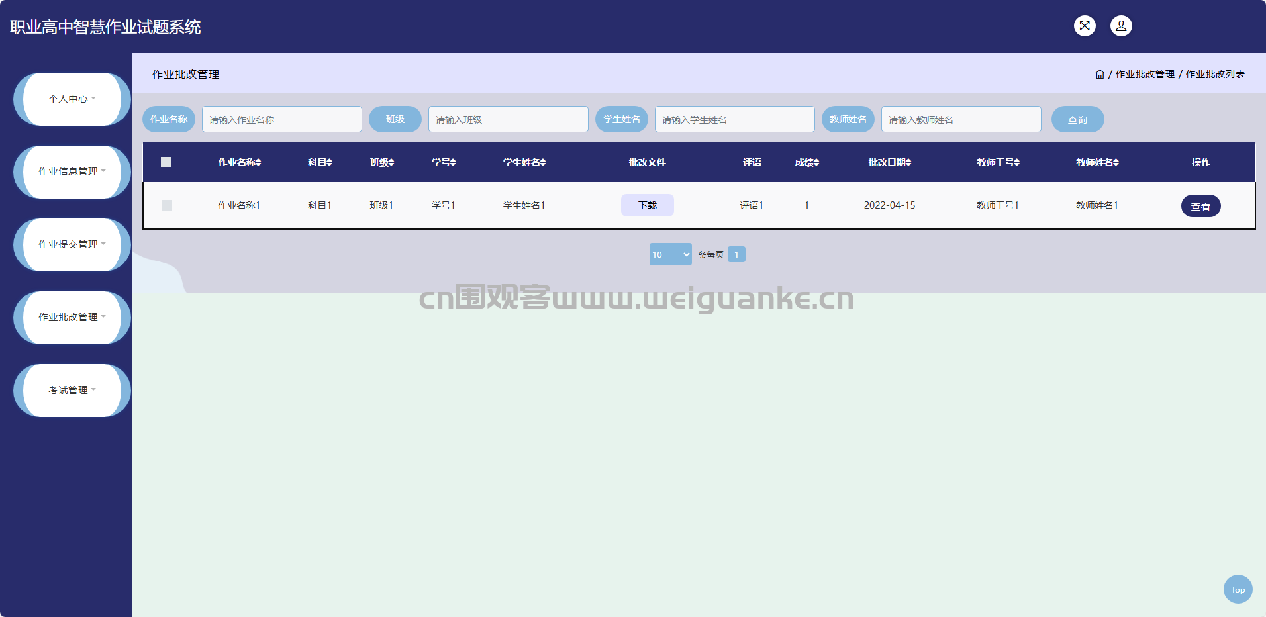Image resolution: width=1266 pixels, height=617 pixels.
Task: Click the 作业批改列表 breadcrumb item
Action: [x=1215, y=74]
